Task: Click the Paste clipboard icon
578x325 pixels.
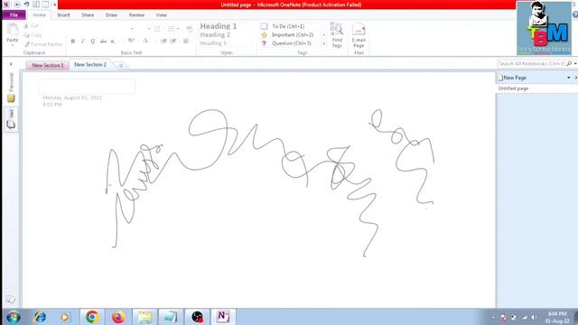Action: click(12, 29)
